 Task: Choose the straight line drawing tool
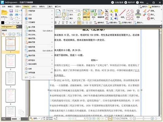[122, 13]
